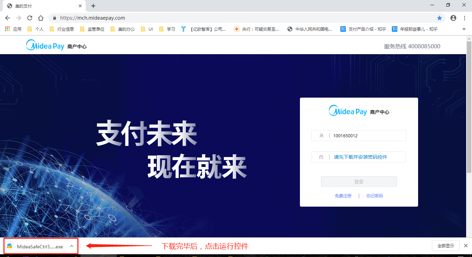Click the username field with 1001650012
The image size is (472, 257).
tap(366, 136)
